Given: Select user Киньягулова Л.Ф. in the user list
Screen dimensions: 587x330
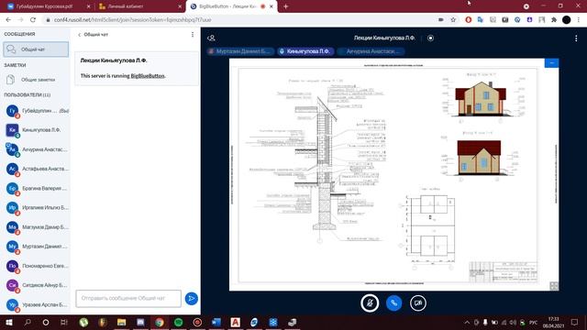Looking at the screenshot, I should (x=37, y=130).
